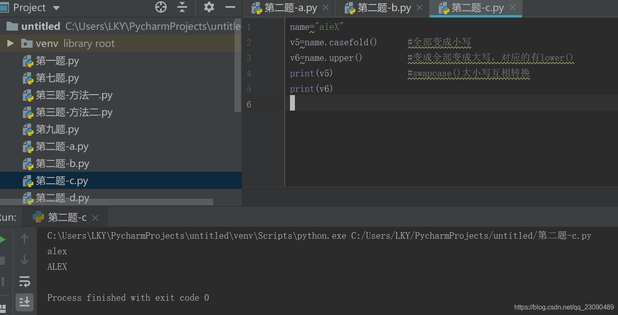This screenshot has width=618, height=315.
Task: Click the swapcase() comment text
Action: coord(469,73)
